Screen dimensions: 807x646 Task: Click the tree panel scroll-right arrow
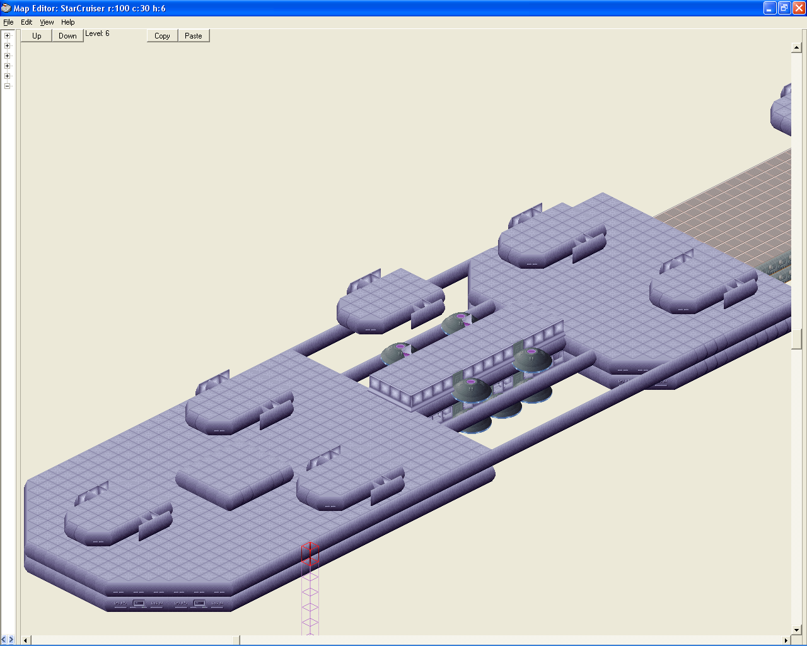click(11, 640)
